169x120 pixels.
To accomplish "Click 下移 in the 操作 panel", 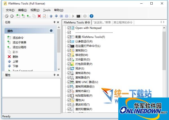I will (x=15, y=66).
